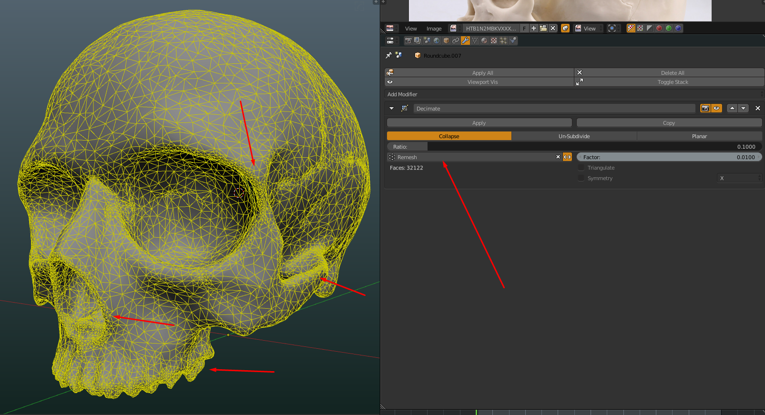Click the Remesh vertex group field

pos(474,157)
